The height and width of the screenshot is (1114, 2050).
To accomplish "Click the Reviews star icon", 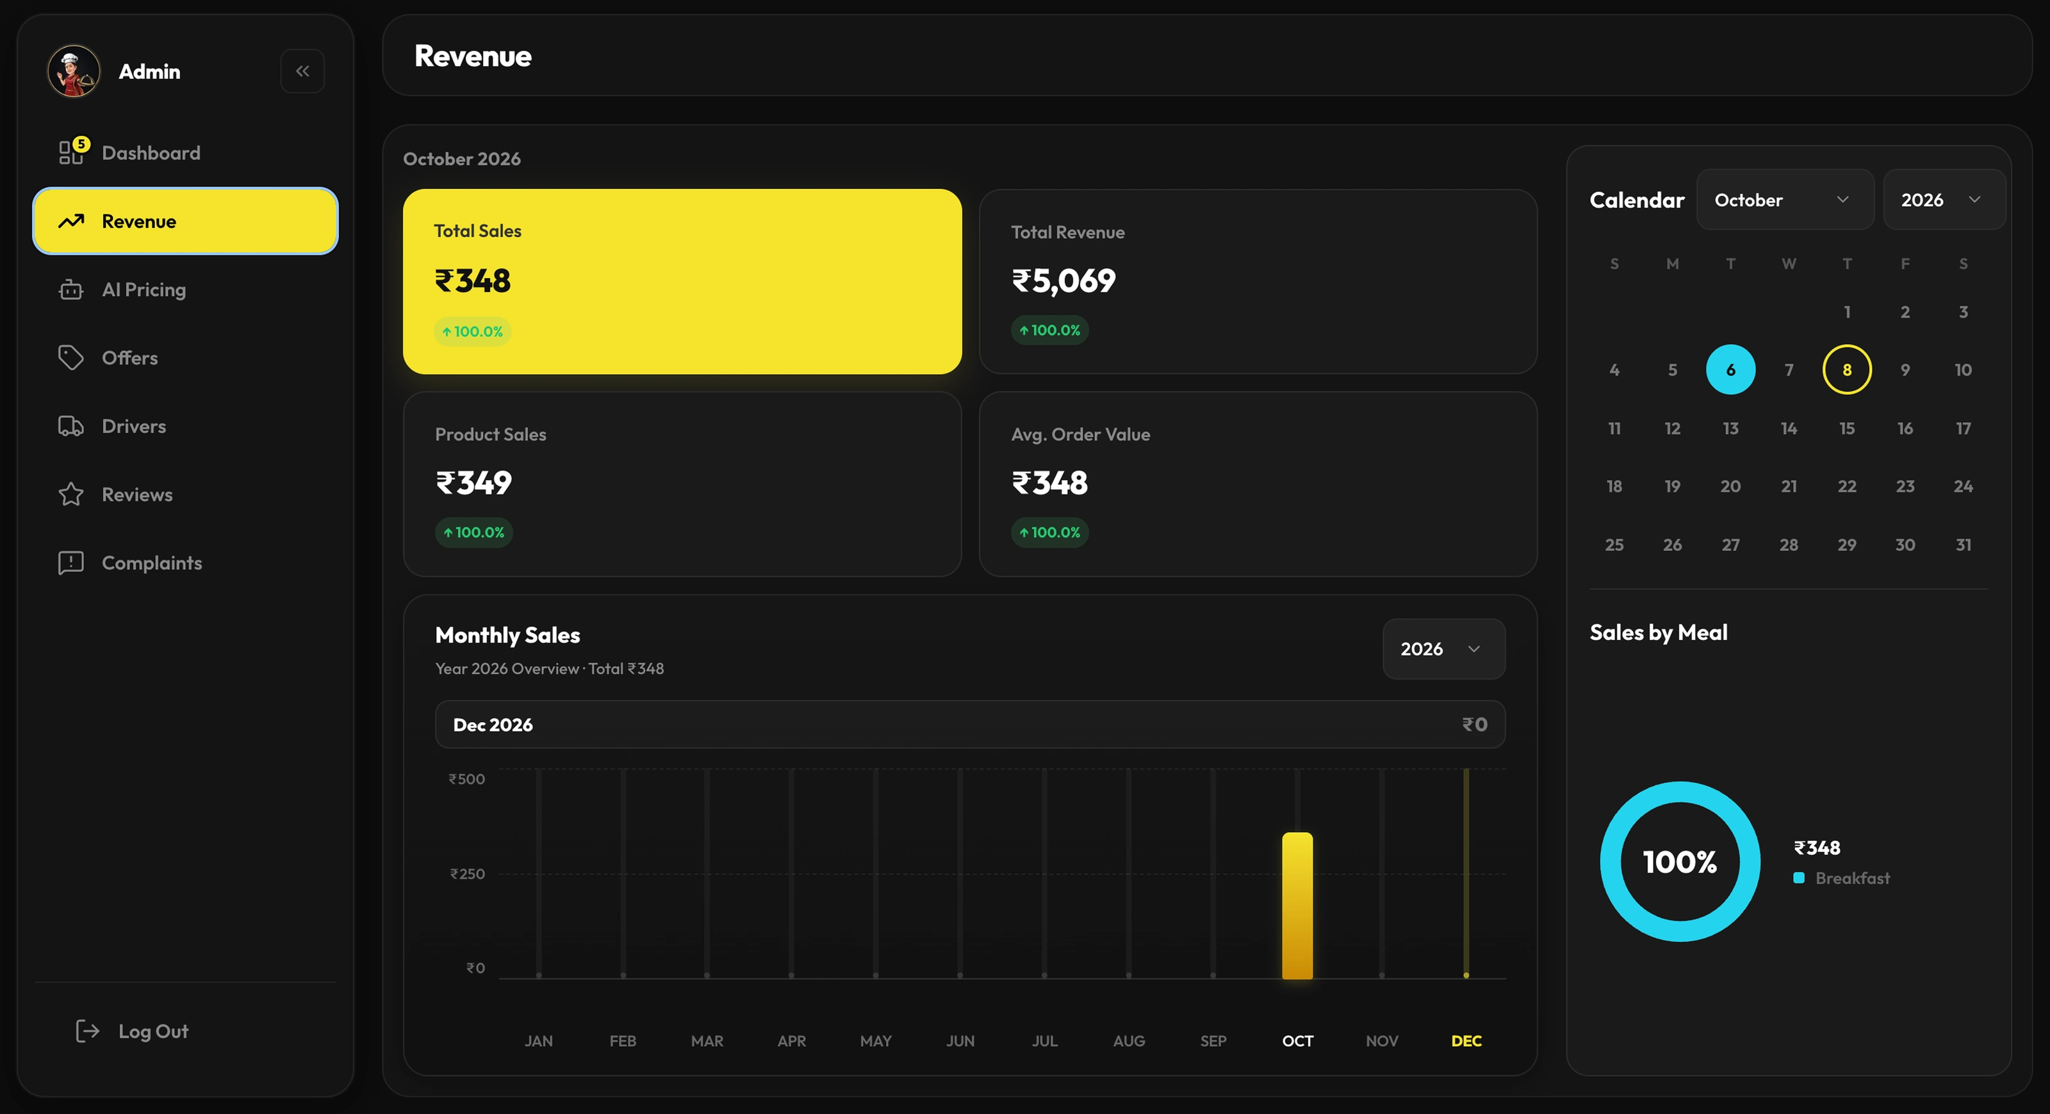I will [x=71, y=494].
